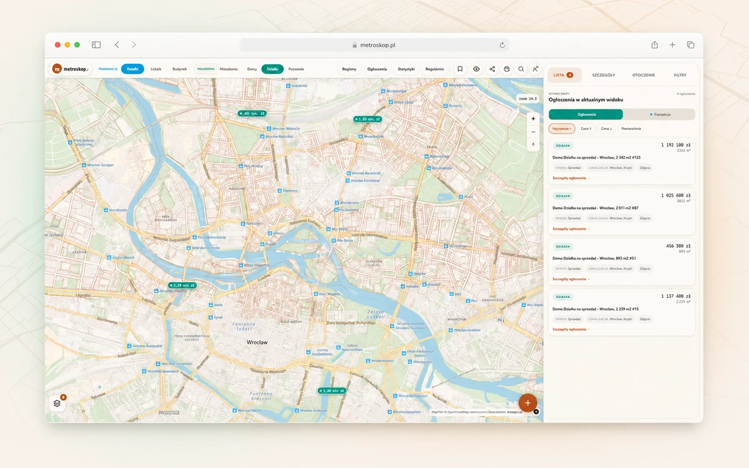Open the bookmark icon in toolbar
Image resolution: width=749 pixels, height=468 pixels.
[x=460, y=69]
